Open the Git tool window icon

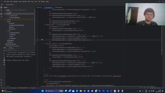pos(1,85)
